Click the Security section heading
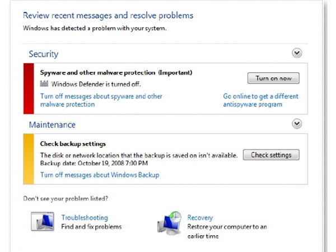 (44, 54)
